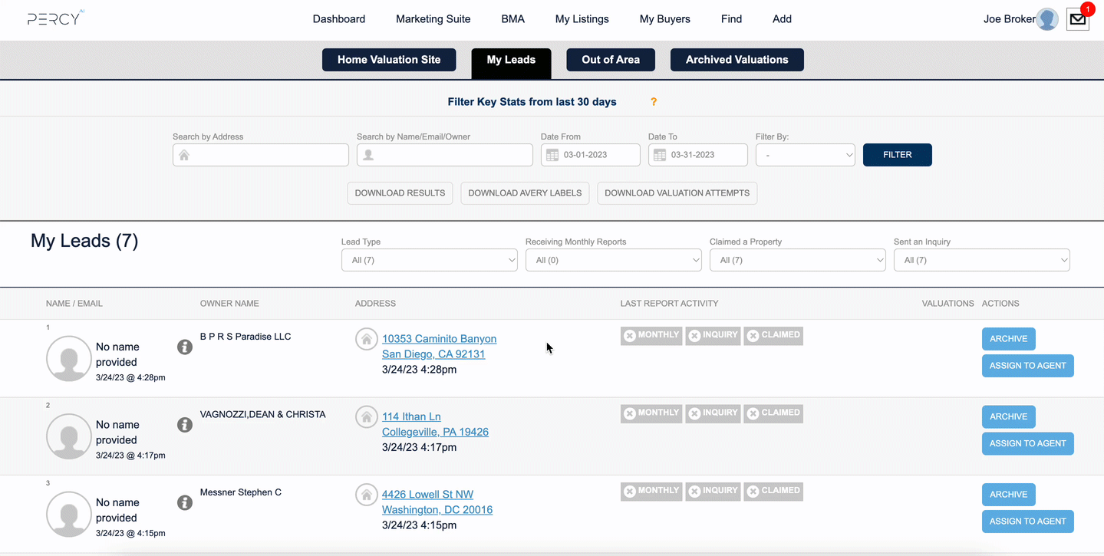
Task: Click the Percy logo
Action: 55,18
